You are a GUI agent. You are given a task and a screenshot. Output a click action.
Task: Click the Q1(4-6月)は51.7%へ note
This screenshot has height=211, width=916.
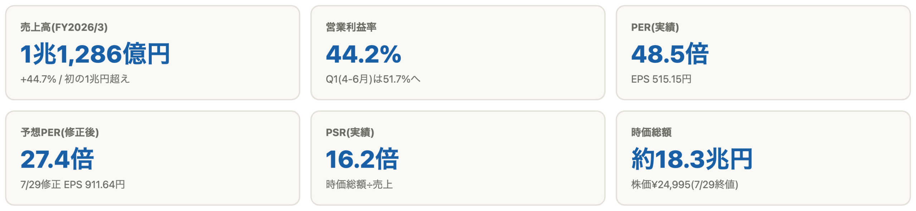[x=373, y=79]
